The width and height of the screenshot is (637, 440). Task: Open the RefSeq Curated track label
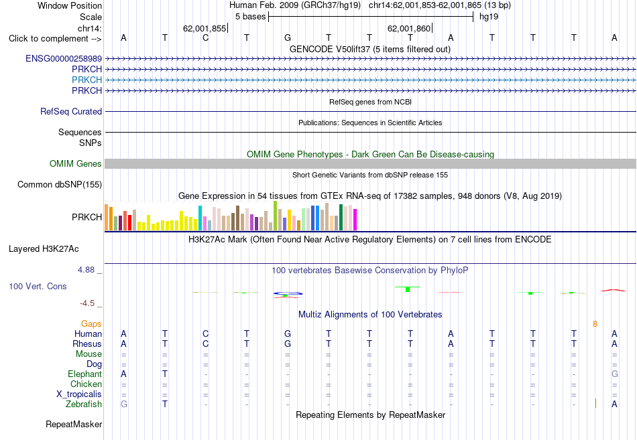pyautogui.click(x=70, y=111)
